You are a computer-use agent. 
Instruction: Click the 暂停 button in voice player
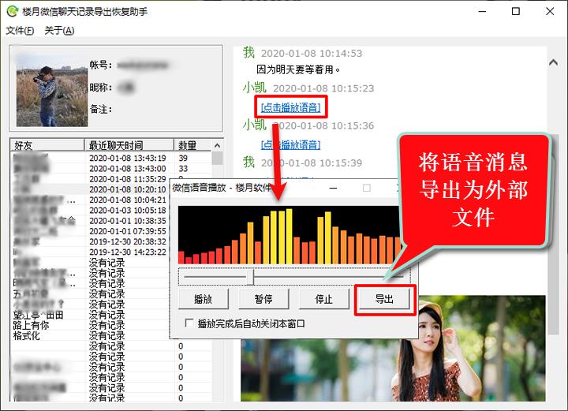tap(263, 299)
